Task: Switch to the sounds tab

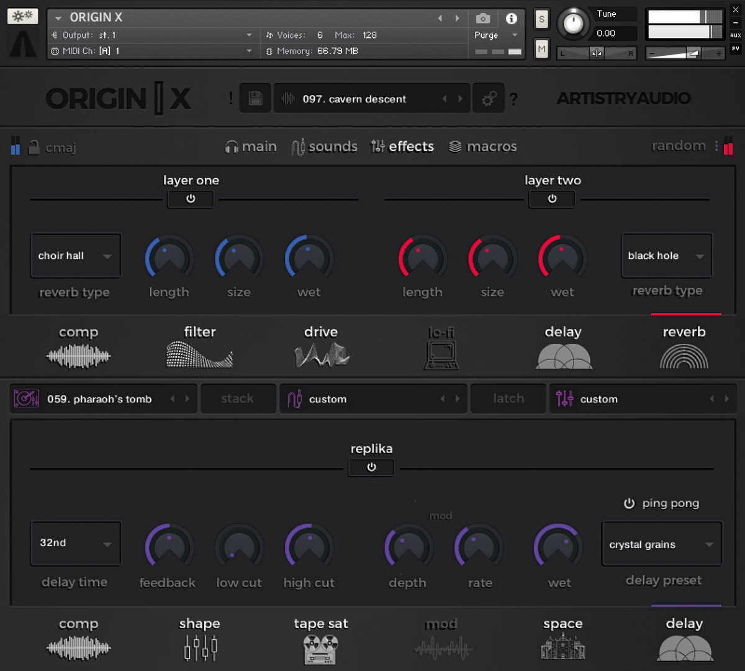Action: (x=325, y=146)
